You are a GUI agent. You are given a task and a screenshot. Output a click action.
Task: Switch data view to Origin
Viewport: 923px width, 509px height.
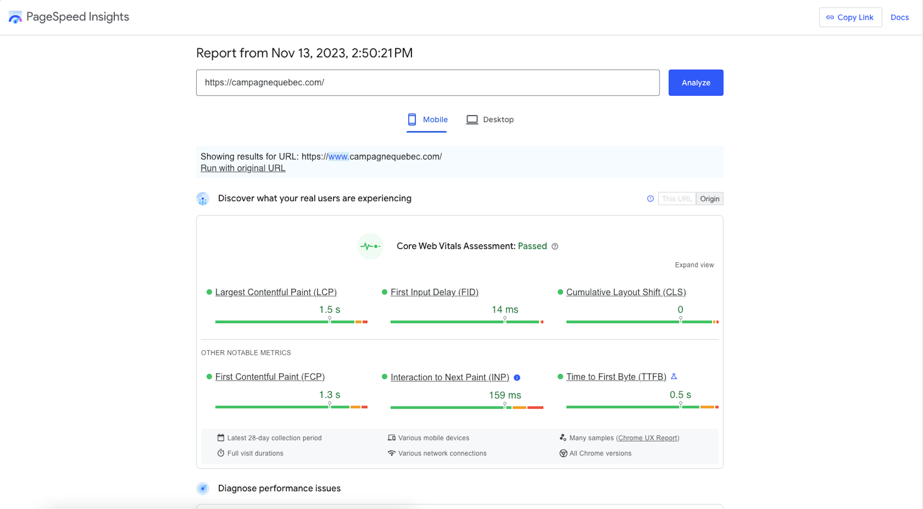coord(709,199)
